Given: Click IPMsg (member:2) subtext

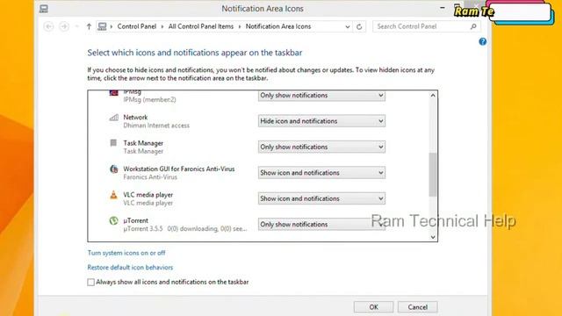Looking at the screenshot, I should [150, 99].
